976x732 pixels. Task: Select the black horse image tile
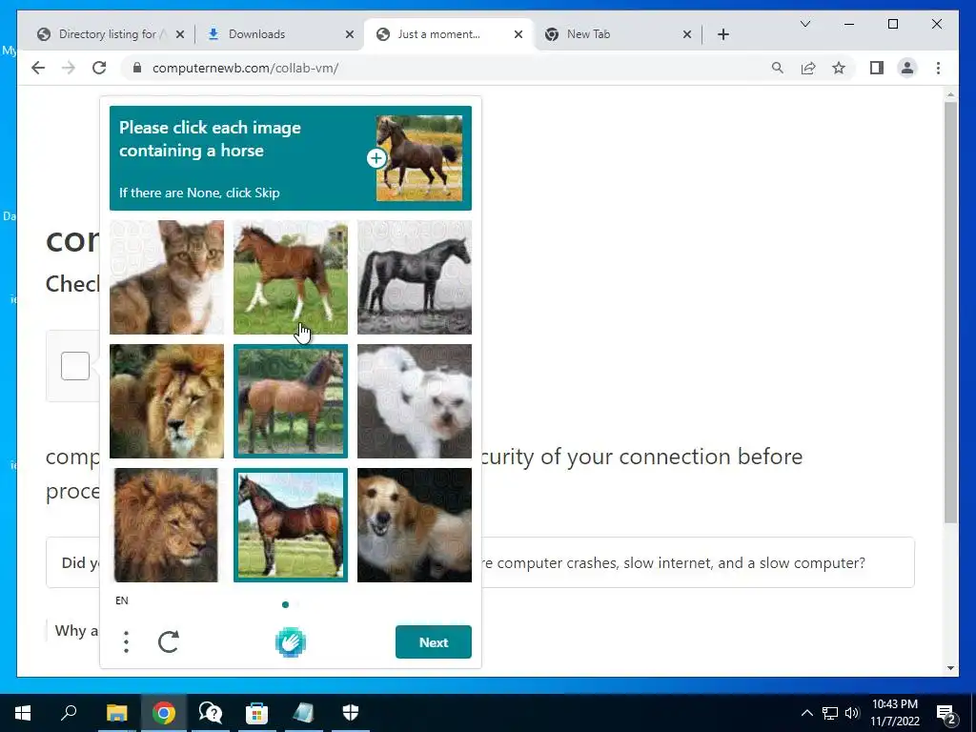click(415, 277)
